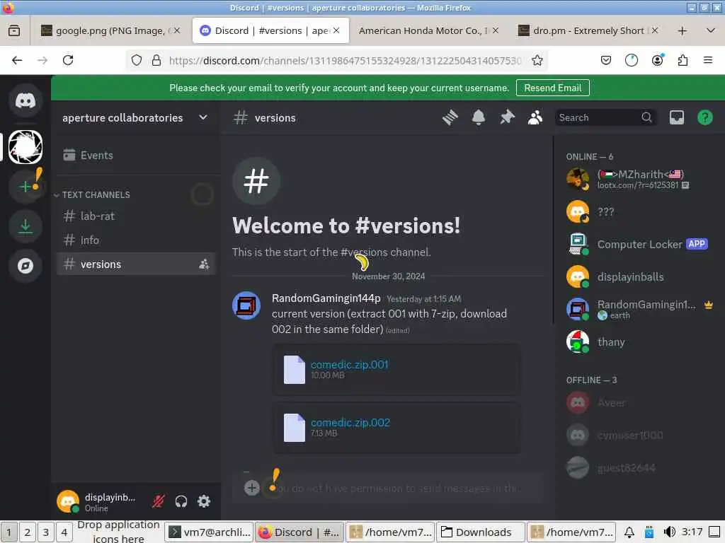Click the tracking protection shield icon
The width and height of the screenshot is (725, 543).
(137, 61)
